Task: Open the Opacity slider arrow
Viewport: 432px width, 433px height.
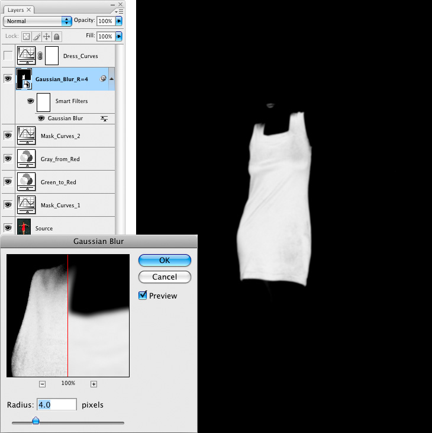Action: click(119, 21)
